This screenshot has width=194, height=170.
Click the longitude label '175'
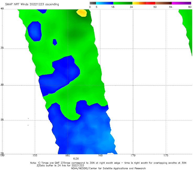[166, 155]
